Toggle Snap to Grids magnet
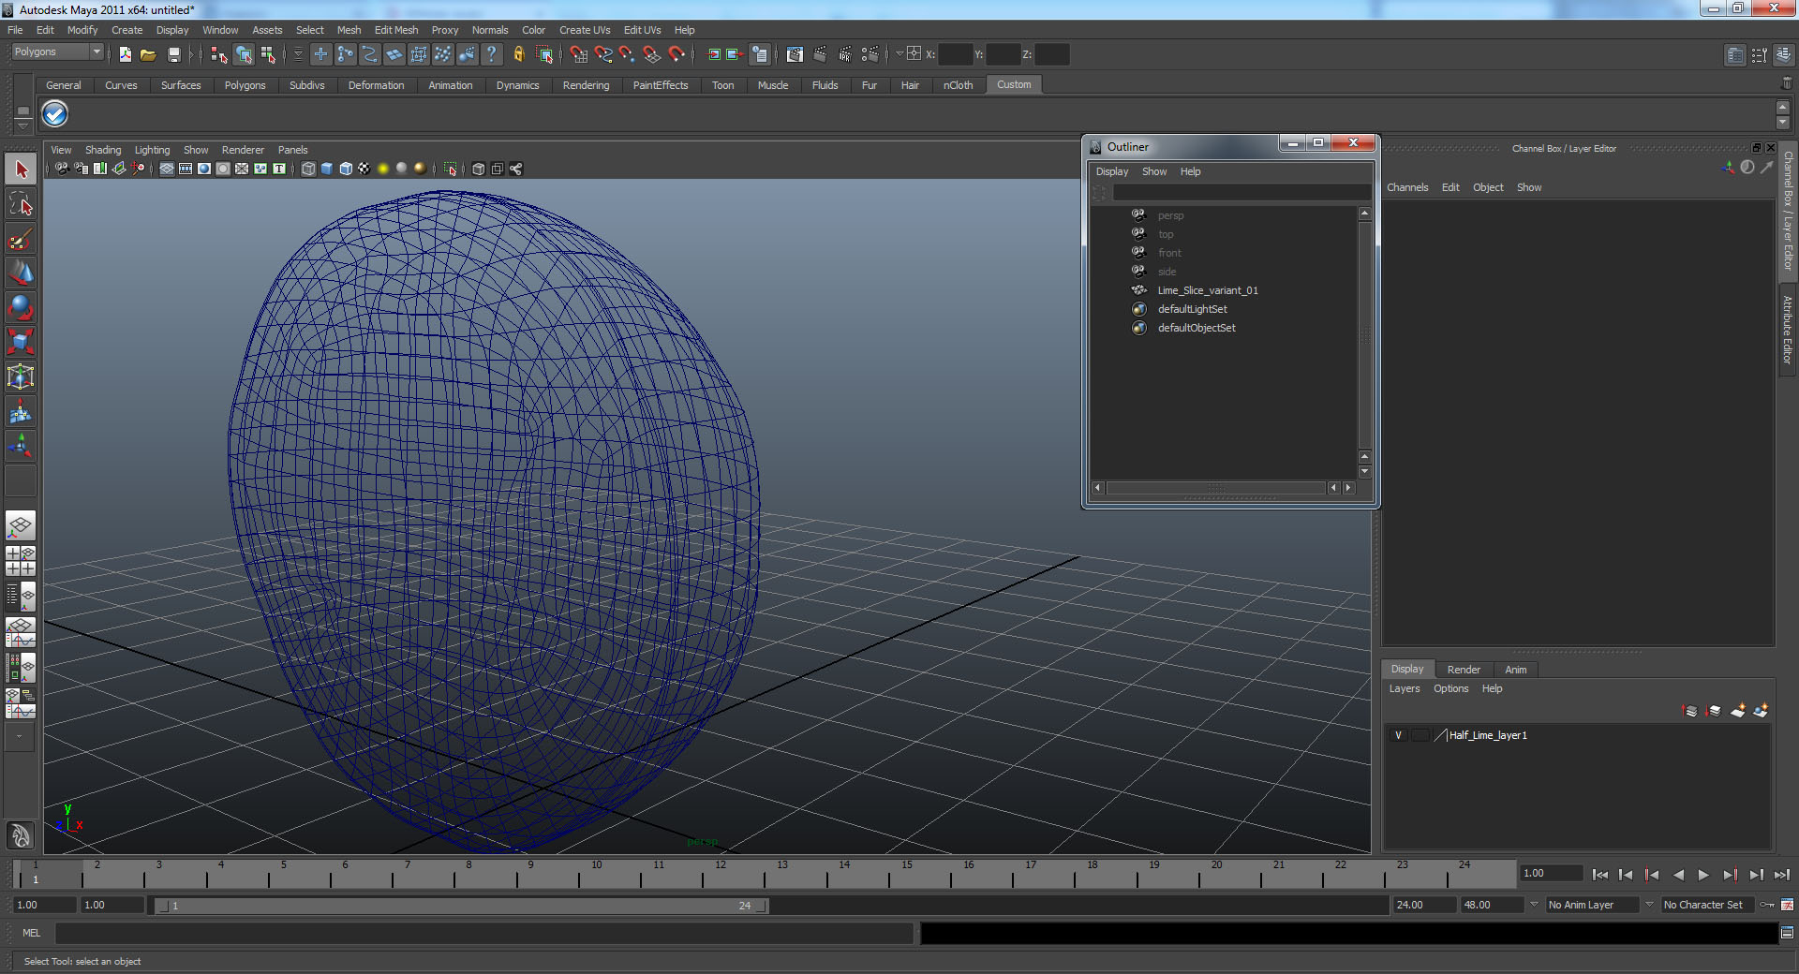1799x974 pixels. point(579,54)
